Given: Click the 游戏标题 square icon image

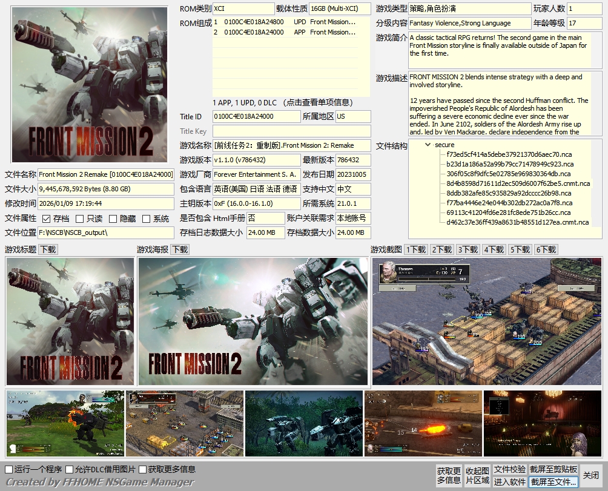Looking at the screenshot, I should [x=70, y=321].
